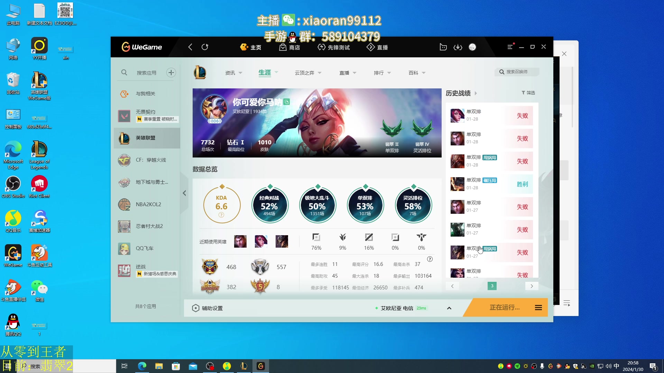Click the KDA help question mark
This screenshot has height=373, width=664.
click(221, 215)
